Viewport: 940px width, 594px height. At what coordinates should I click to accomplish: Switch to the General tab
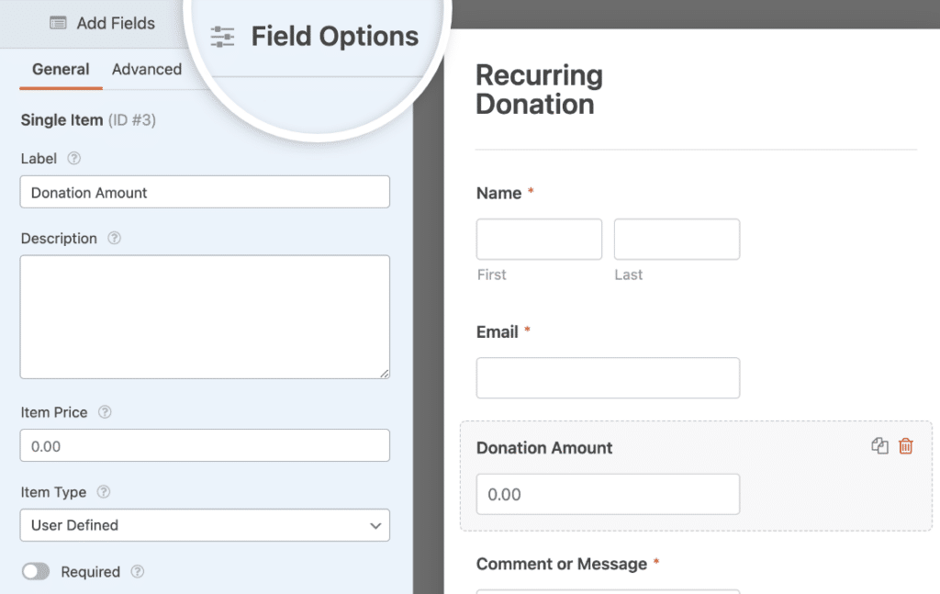[61, 69]
